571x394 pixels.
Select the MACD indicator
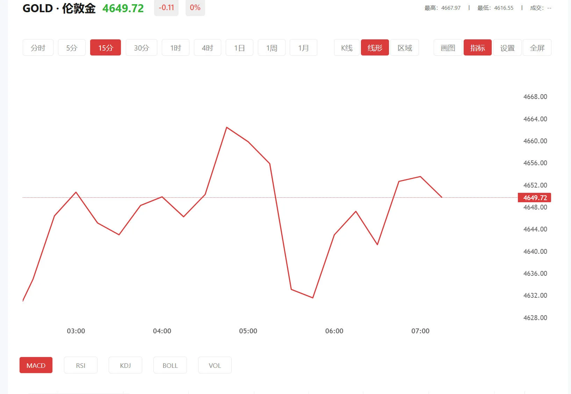click(x=36, y=365)
